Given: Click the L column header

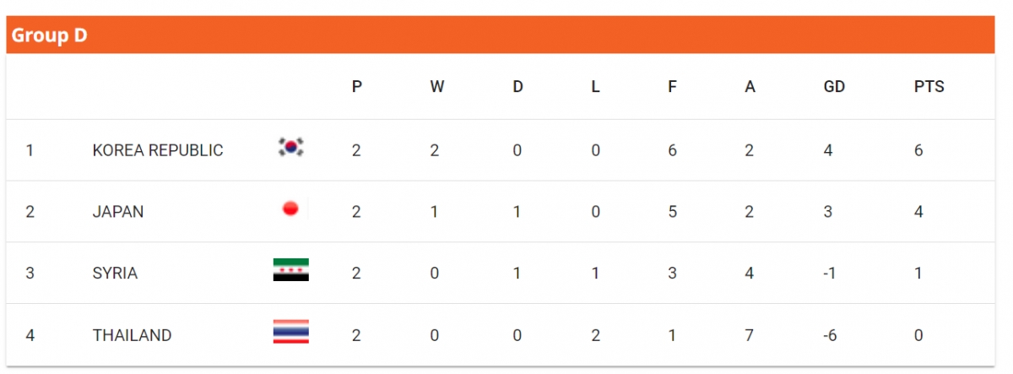Looking at the screenshot, I should tap(595, 87).
